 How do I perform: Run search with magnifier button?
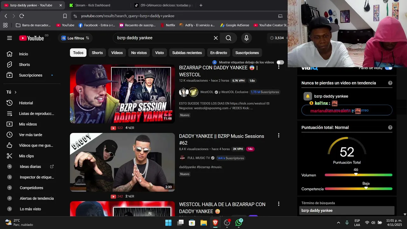coord(228,38)
